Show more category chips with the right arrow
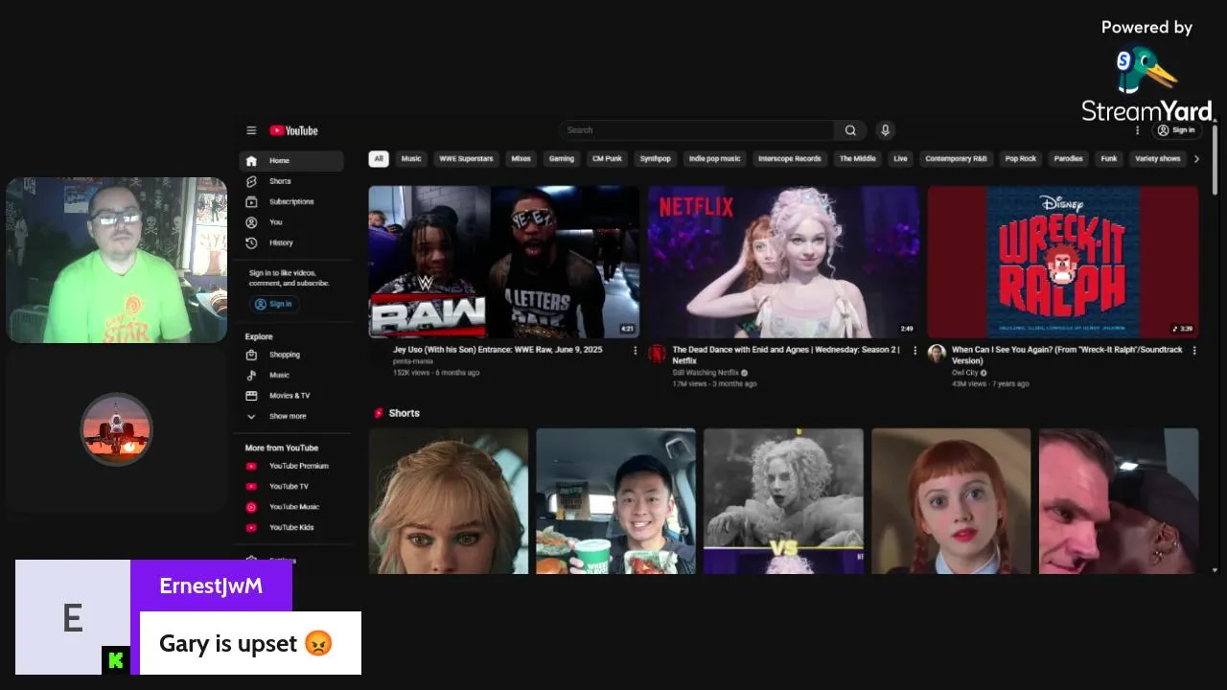The width and height of the screenshot is (1227, 690). tap(1195, 159)
